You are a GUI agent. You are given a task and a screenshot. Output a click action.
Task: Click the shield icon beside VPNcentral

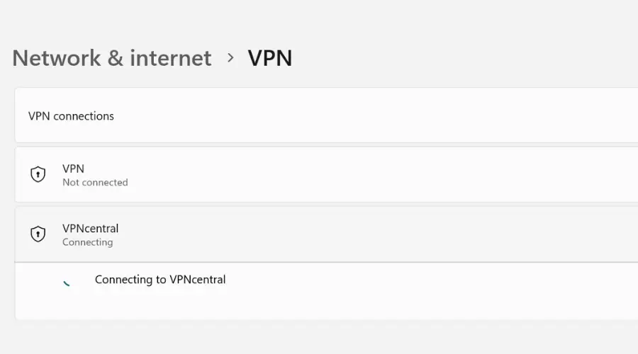coord(38,234)
